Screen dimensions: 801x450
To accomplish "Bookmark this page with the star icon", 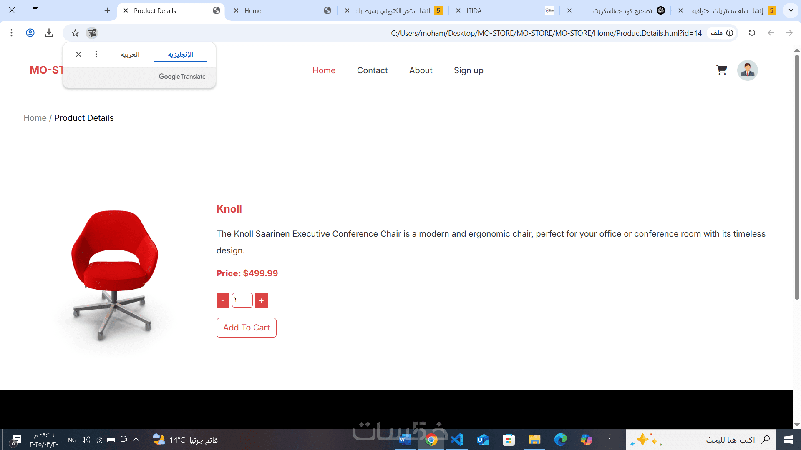I will coord(75,33).
